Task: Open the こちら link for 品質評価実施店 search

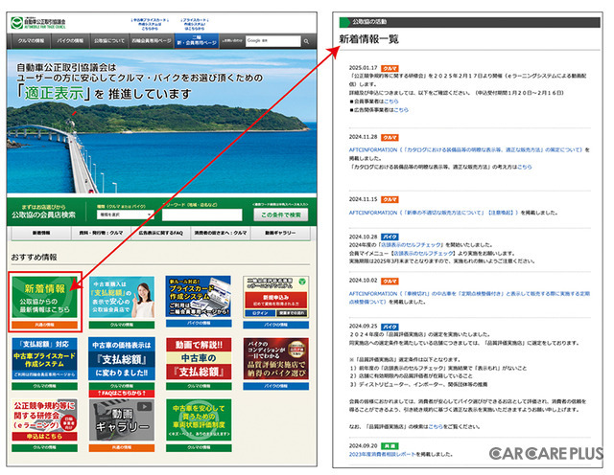Action: (x=436, y=426)
